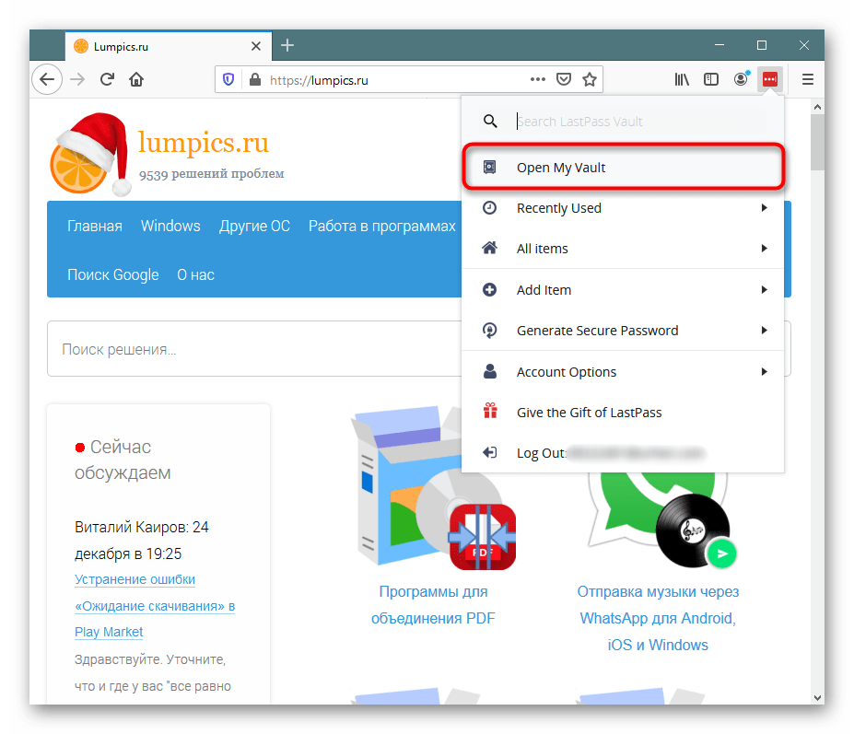Expand the Account Options submenu arrow

764,371
